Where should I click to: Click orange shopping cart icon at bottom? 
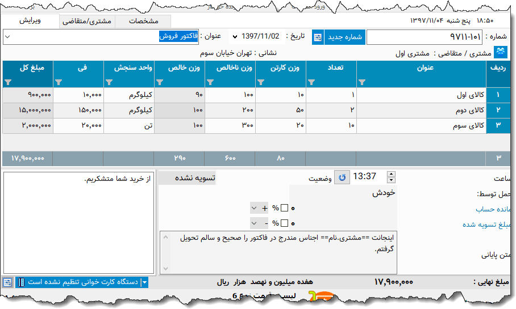click(x=321, y=296)
